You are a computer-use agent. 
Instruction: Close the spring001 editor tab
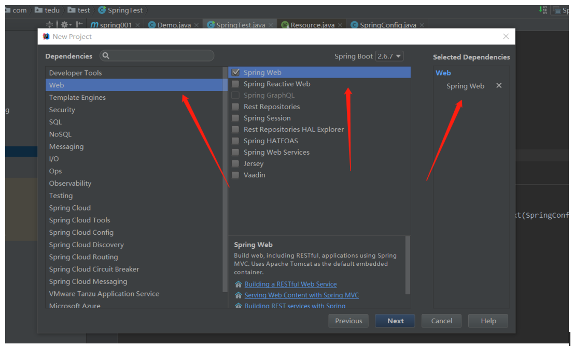click(137, 25)
